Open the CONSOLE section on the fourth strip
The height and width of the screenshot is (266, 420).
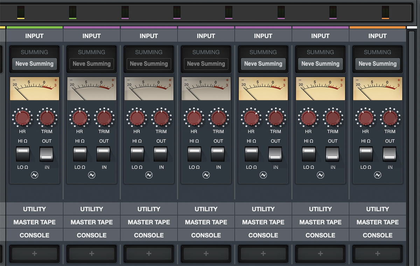(206, 235)
